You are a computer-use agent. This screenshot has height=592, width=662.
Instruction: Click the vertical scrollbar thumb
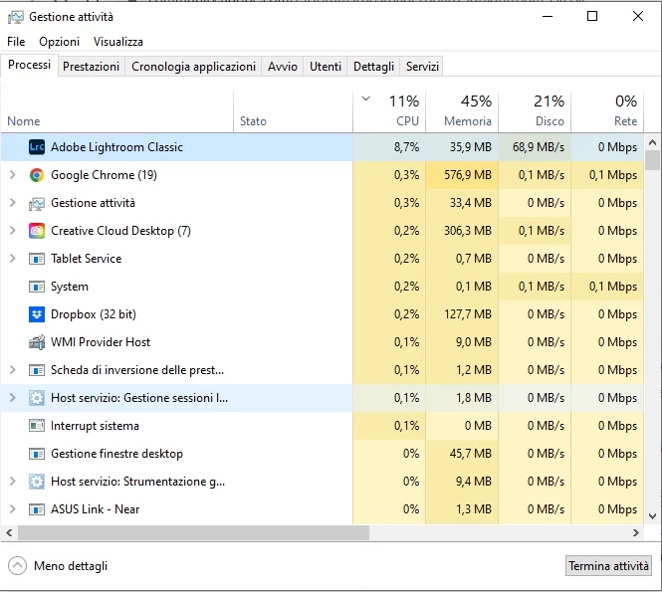(x=653, y=160)
